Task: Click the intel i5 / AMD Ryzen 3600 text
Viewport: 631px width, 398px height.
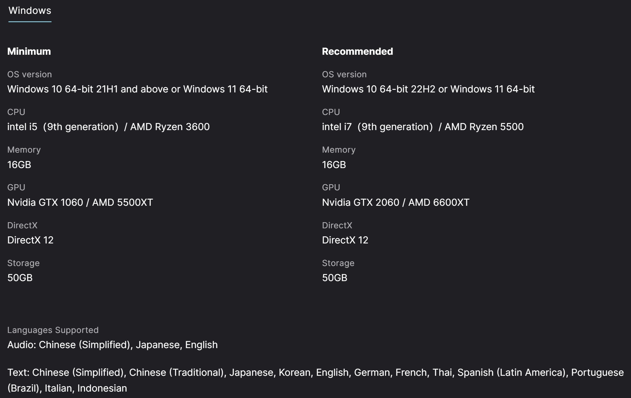Action: (x=108, y=127)
